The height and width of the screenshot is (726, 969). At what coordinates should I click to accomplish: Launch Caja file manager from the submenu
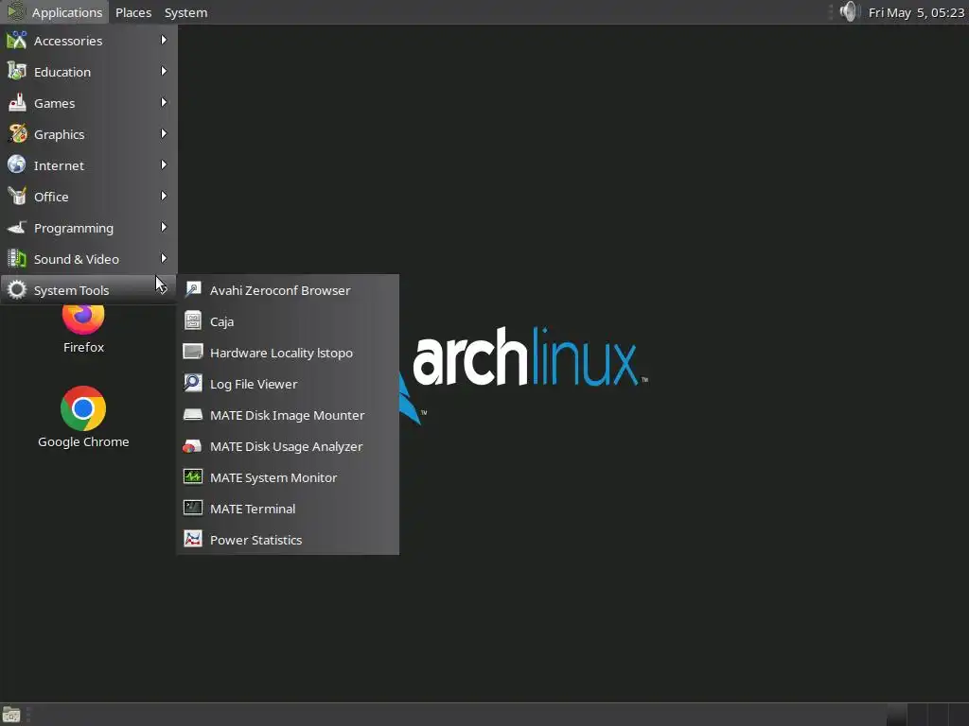click(x=288, y=321)
